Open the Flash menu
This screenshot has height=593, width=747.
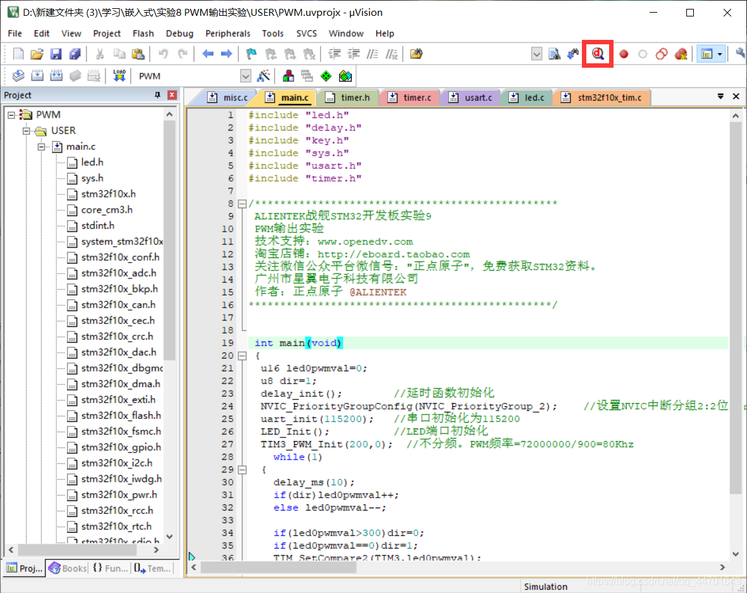point(143,34)
